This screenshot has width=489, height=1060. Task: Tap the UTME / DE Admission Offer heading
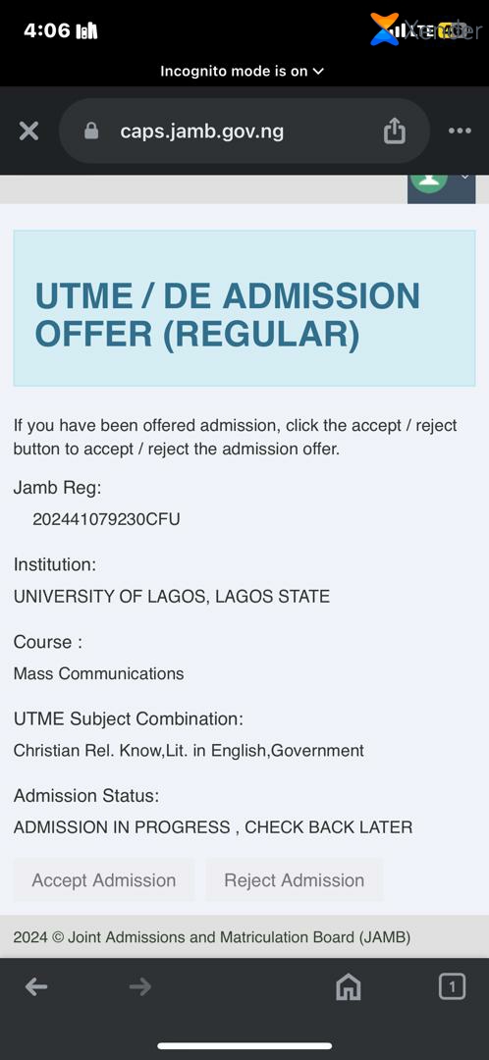coord(228,315)
